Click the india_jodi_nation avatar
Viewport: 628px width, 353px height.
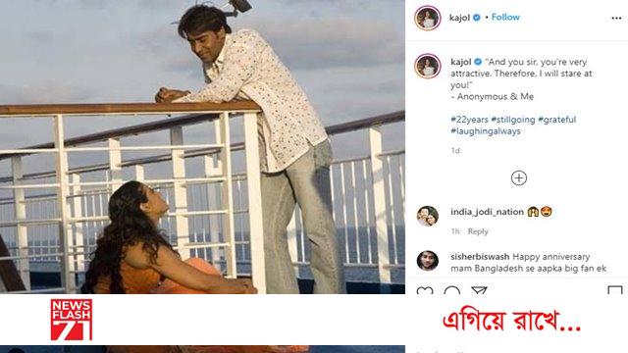click(428, 216)
